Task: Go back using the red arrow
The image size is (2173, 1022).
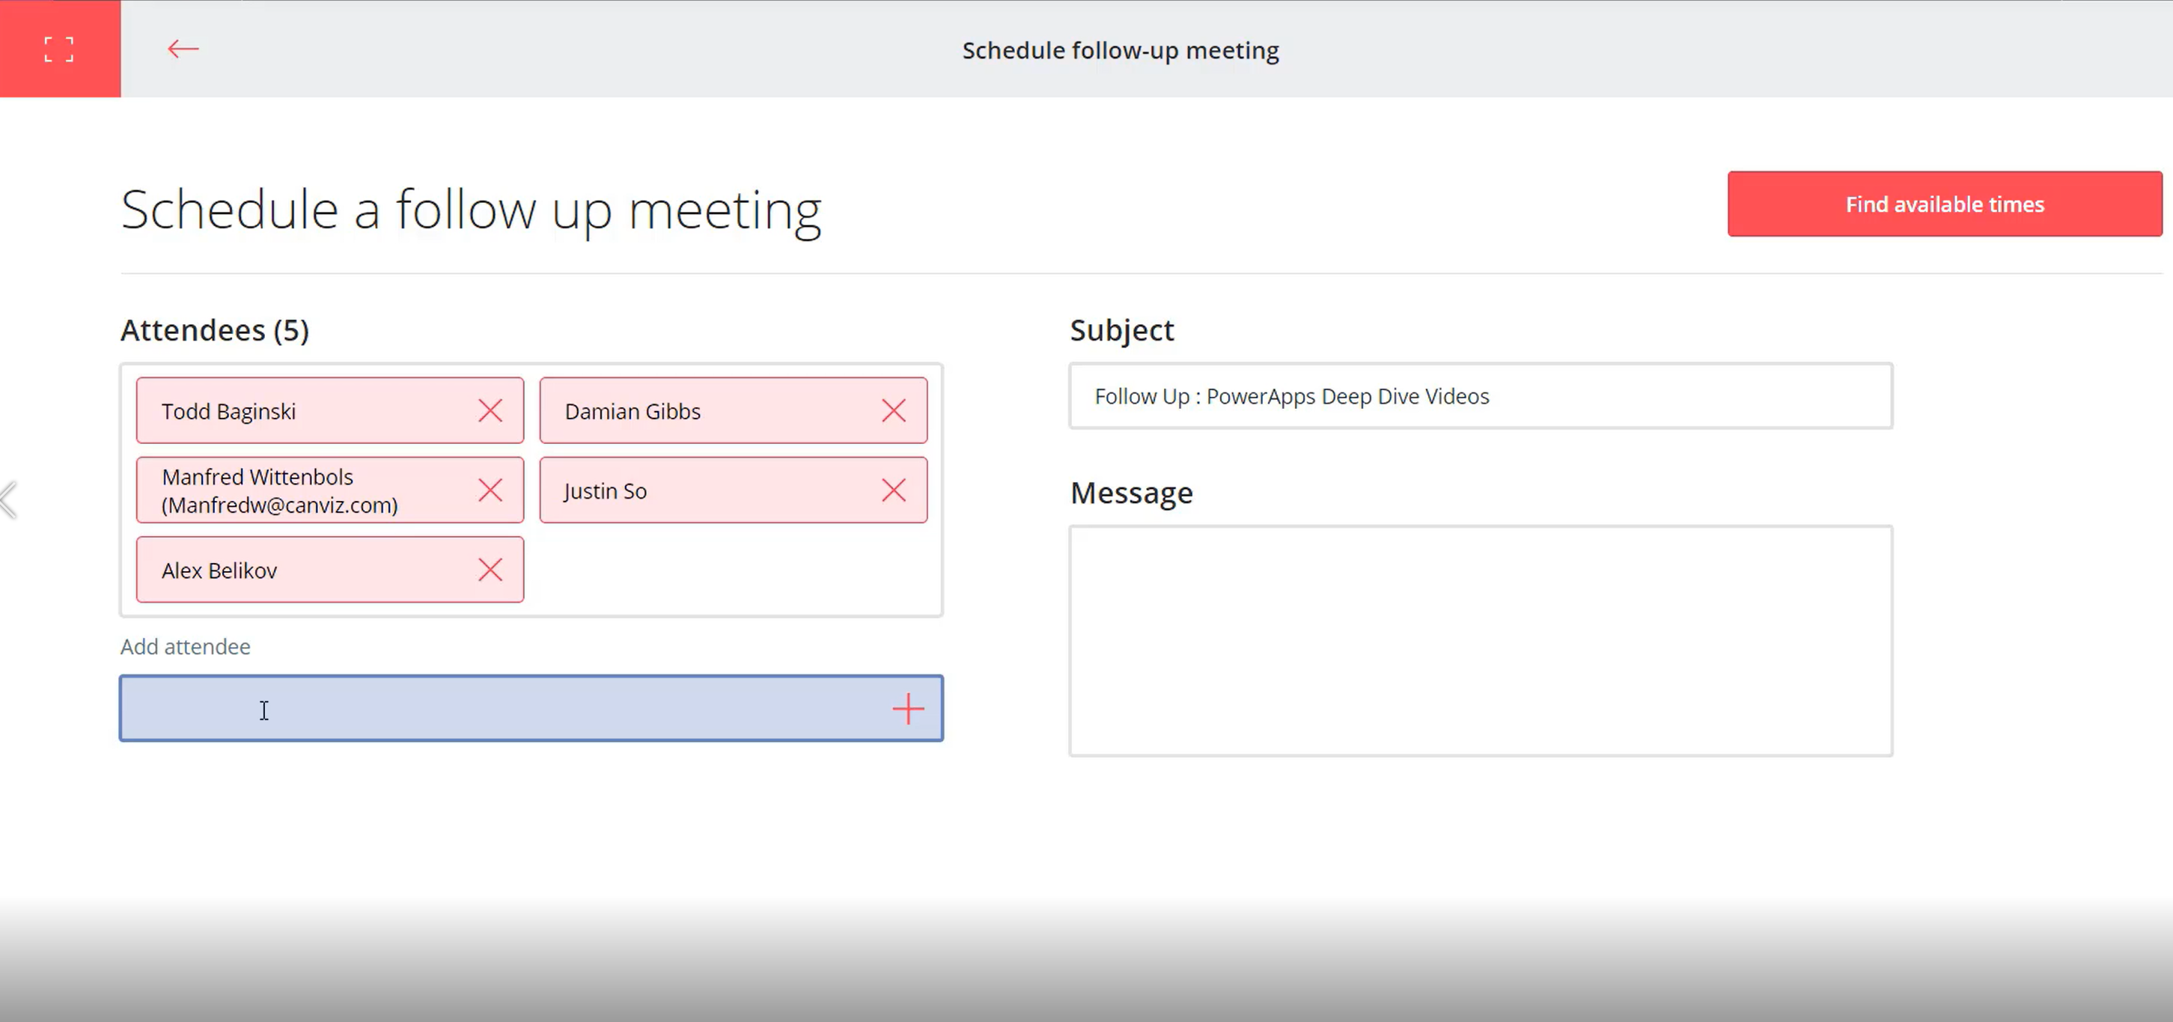Action: click(x=182, y=49)
